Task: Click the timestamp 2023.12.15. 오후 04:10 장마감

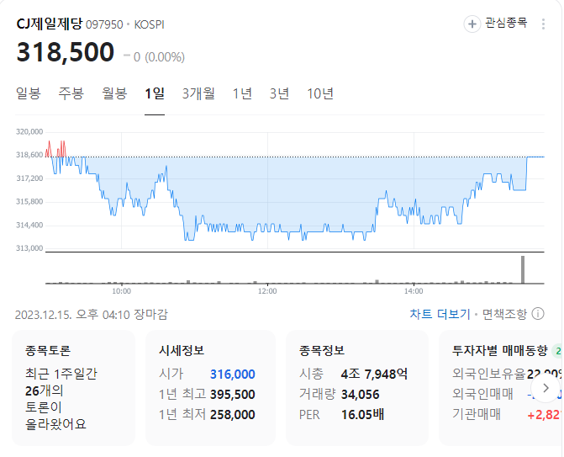Action: [x=92, y=315]
